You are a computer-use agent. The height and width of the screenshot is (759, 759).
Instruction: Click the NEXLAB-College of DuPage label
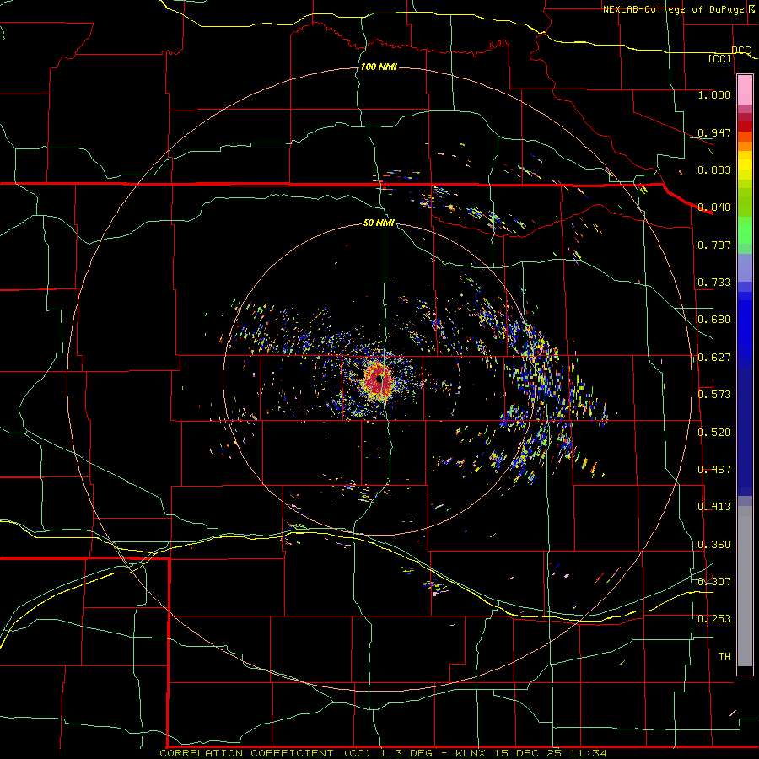(x=677, y=9)
